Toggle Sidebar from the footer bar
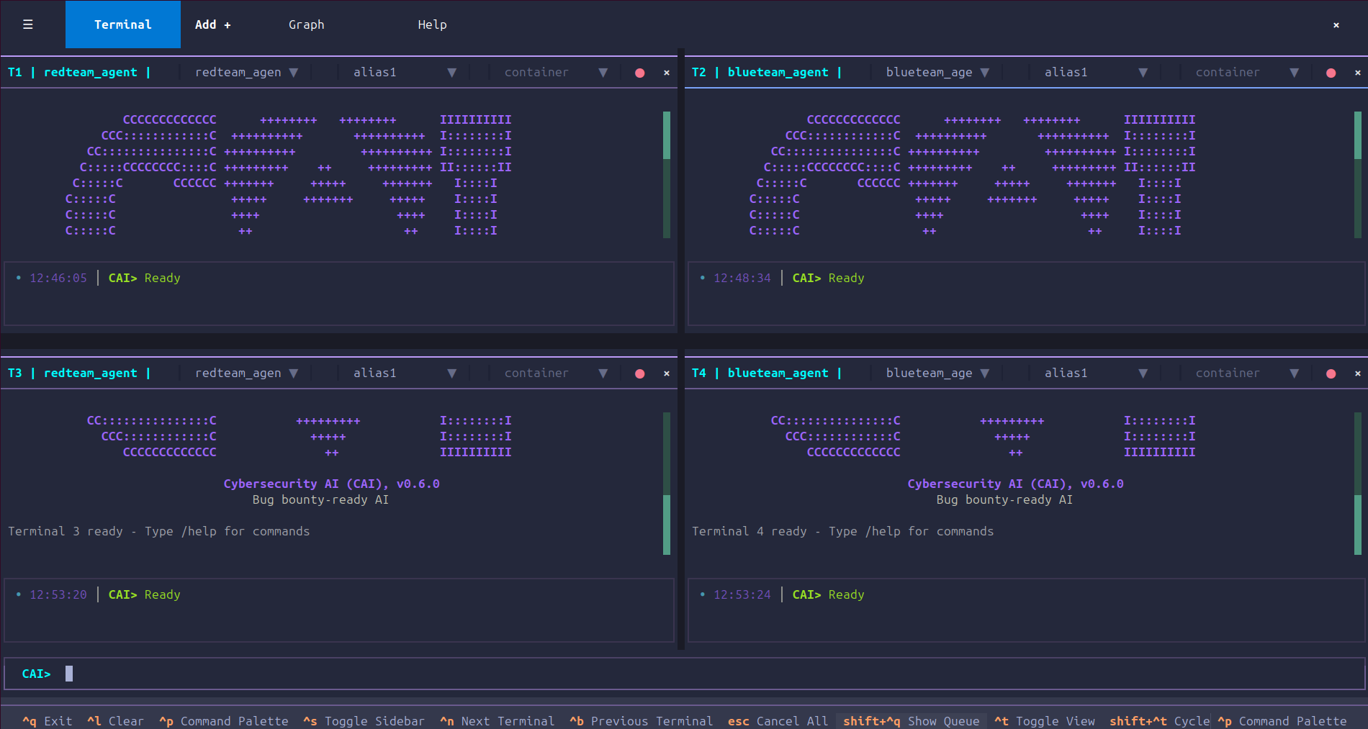 [x=364, y=720]
